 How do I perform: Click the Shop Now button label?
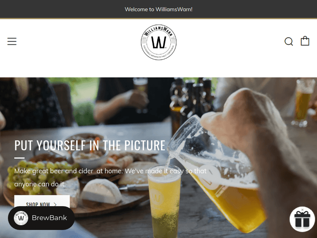tap(38, 205)
